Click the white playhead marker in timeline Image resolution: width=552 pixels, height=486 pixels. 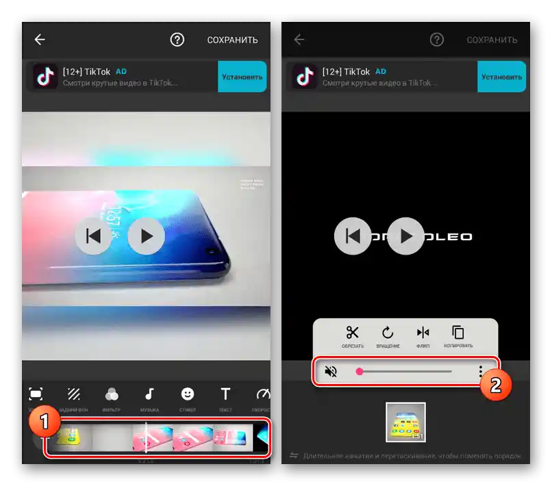click(146, 437)
